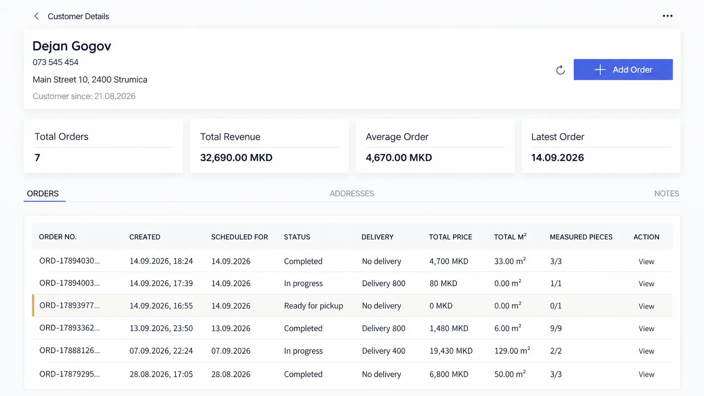Screen dimensions: 704x396
Task: View order ORD-17893362
Action: point(646,329)
